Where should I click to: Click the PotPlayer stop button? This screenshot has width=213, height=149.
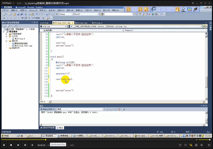coord(11,145)
